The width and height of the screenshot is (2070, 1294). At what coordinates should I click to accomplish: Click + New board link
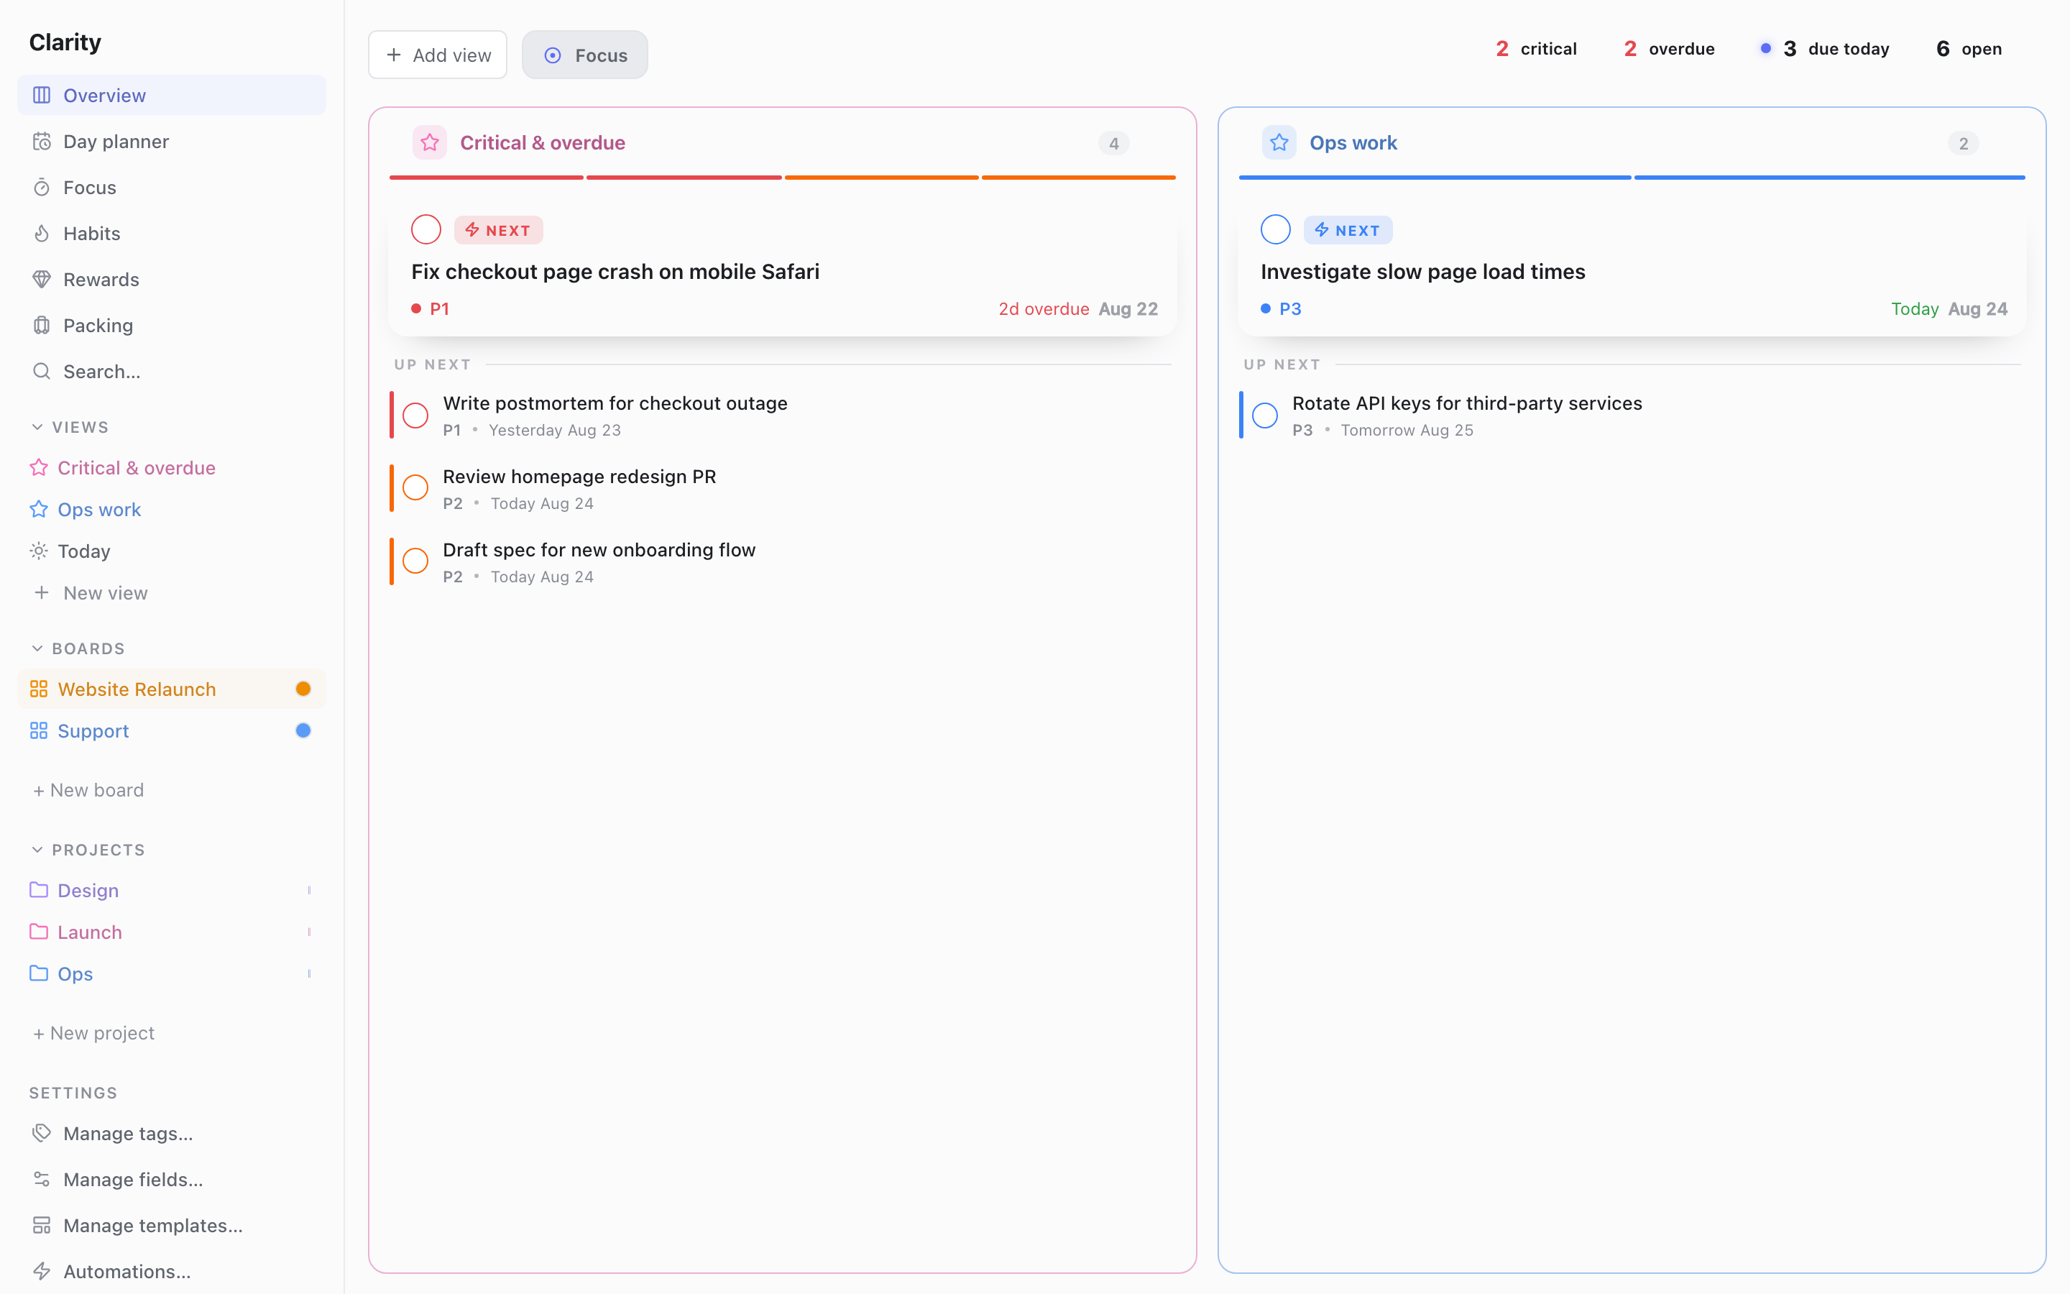pyautogui.click(x=88, y=790)
